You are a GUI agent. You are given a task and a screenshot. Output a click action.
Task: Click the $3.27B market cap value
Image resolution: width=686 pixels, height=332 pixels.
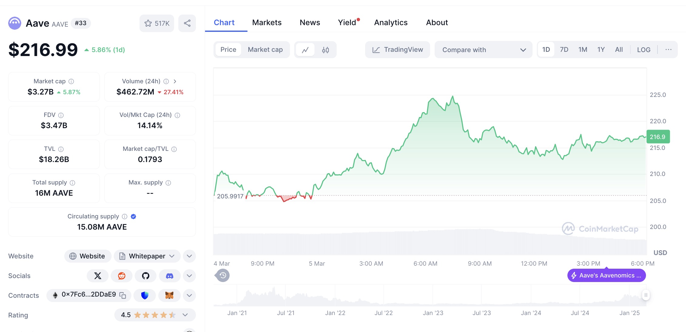click(x=41, y=92)
